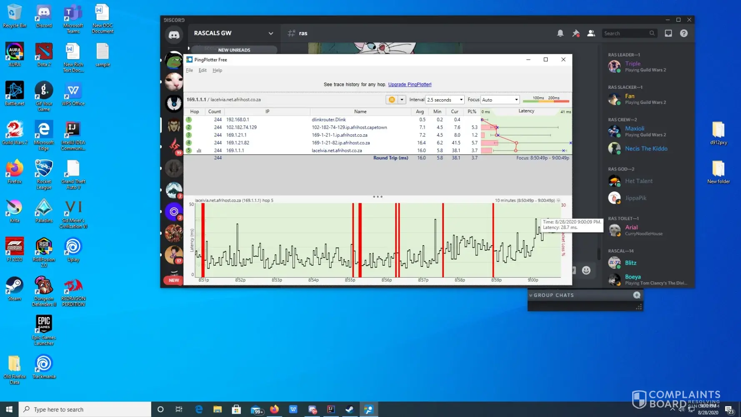Open the emoji picker
Image resolution: width=741 pixels, height=417 pixels.
(x=586, y=270)
